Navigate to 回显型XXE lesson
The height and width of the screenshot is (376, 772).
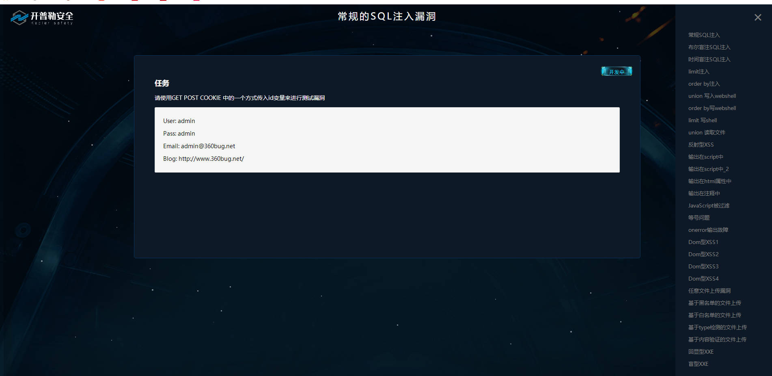[x=701, y=352]
